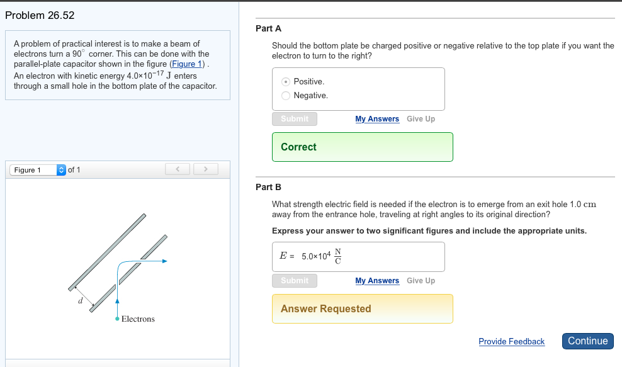Select the Positive radio button

(x=285, y=81)
